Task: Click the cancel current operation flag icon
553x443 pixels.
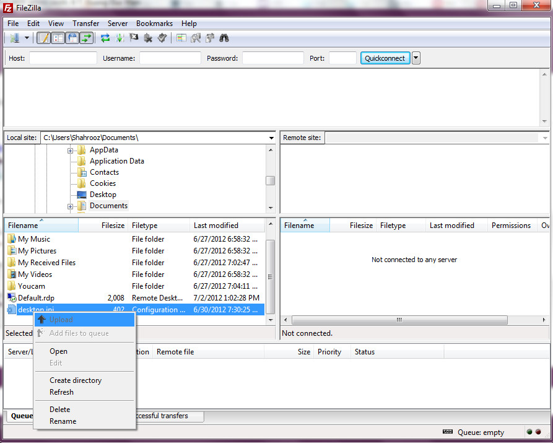Action: click(134, 37)
